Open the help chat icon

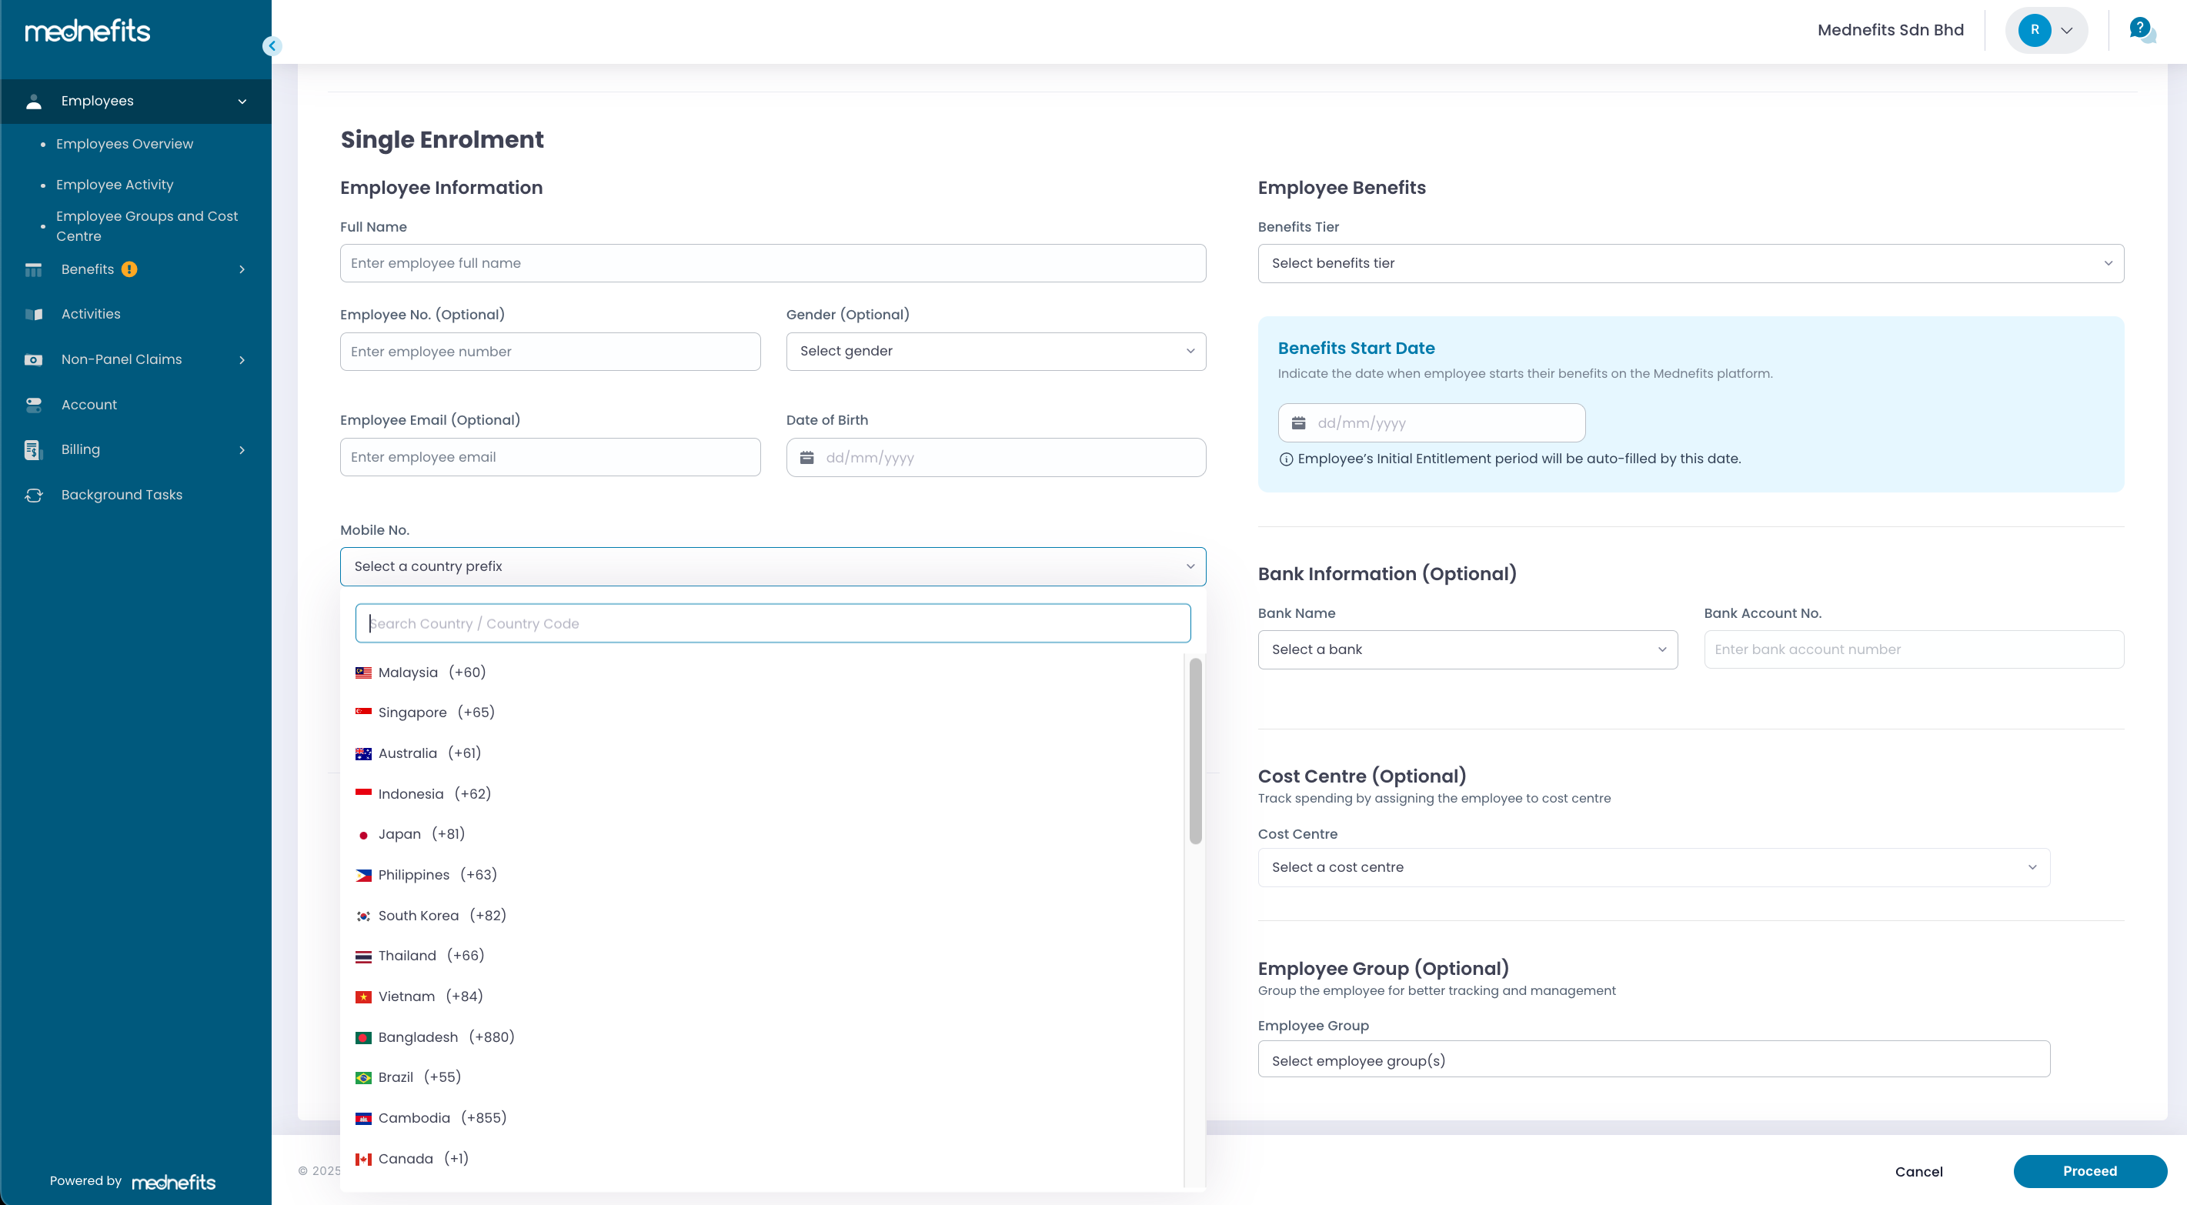point(2141,31)
